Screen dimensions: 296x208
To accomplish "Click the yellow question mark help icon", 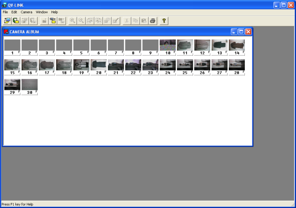I will tap(164, 21).
